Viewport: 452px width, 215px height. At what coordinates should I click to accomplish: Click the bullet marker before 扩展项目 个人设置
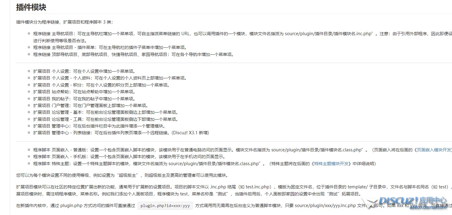point(29,71)
